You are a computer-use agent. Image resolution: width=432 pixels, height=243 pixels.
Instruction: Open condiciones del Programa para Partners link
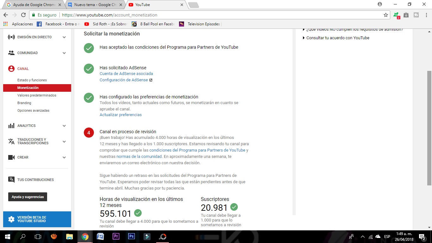[197, 150]
